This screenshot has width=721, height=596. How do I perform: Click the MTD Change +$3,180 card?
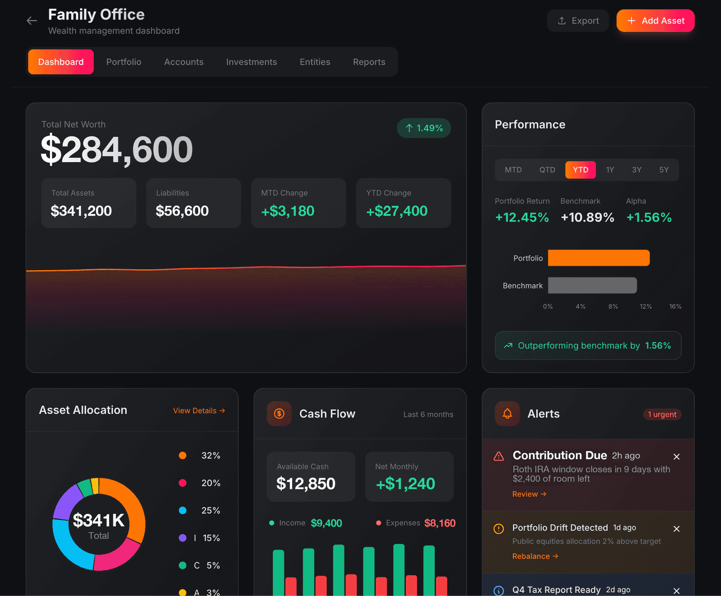click(299, 203)
